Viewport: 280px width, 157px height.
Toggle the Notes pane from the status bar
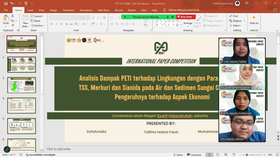(x=178, y=155)
